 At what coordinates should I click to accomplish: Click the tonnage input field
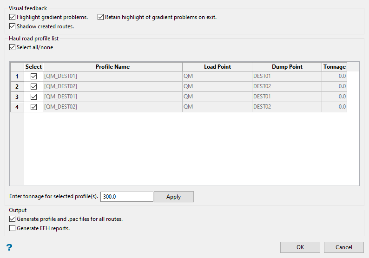tap(126, 197)
